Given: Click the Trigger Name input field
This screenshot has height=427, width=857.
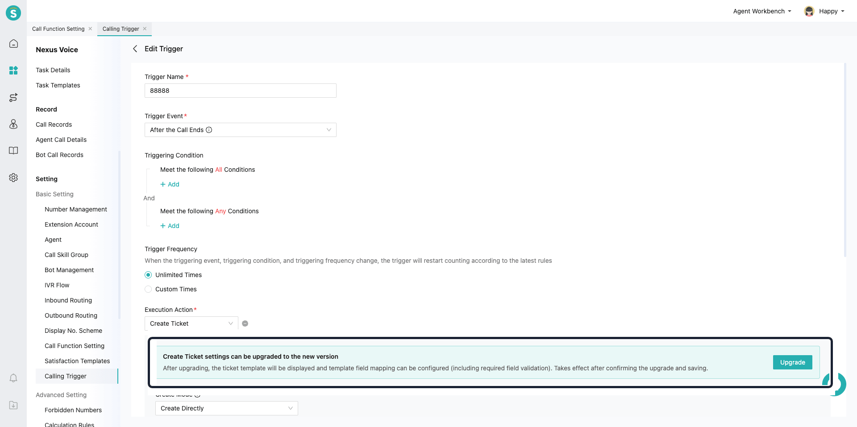Looking at the screenshot, I should (x=240, y=91).
